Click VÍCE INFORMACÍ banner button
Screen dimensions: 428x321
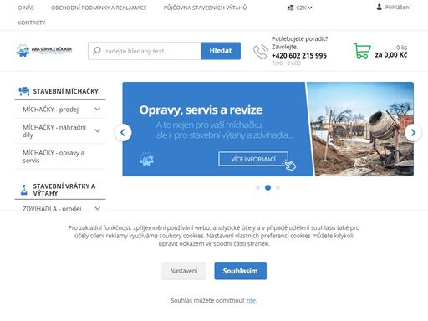(253, 159)
